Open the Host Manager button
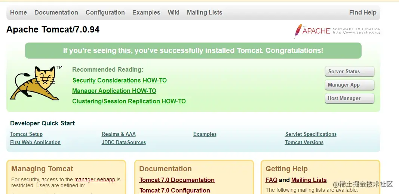 pyautogui.click(x=349, y=98)
